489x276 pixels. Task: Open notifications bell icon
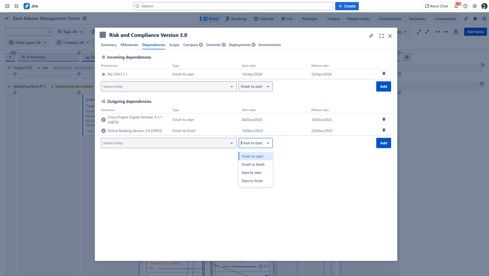click(x=456, y=6)
